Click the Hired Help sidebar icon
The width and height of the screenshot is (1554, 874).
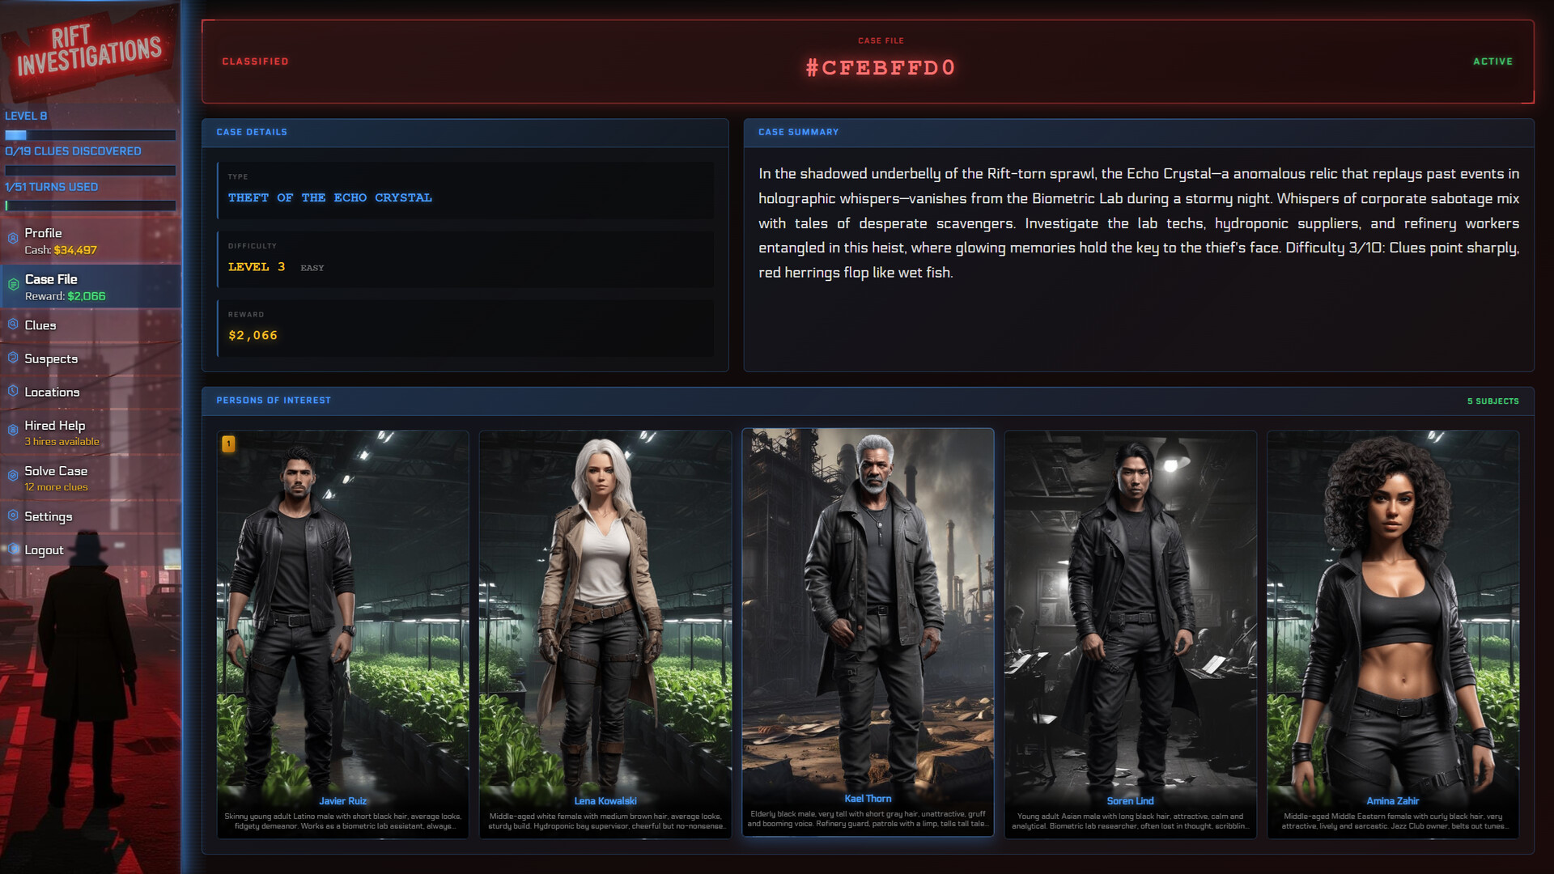coord(13,431)
